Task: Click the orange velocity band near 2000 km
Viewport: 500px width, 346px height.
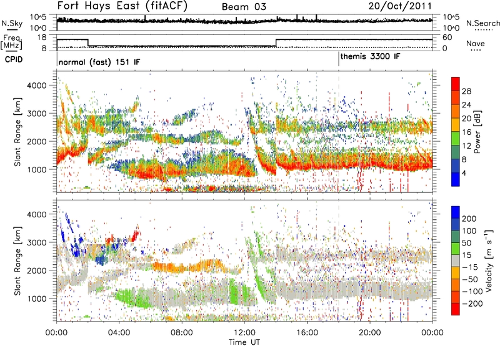Action: pos(188,266)
